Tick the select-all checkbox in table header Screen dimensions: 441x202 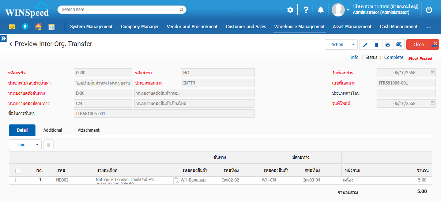coord(18,171)
